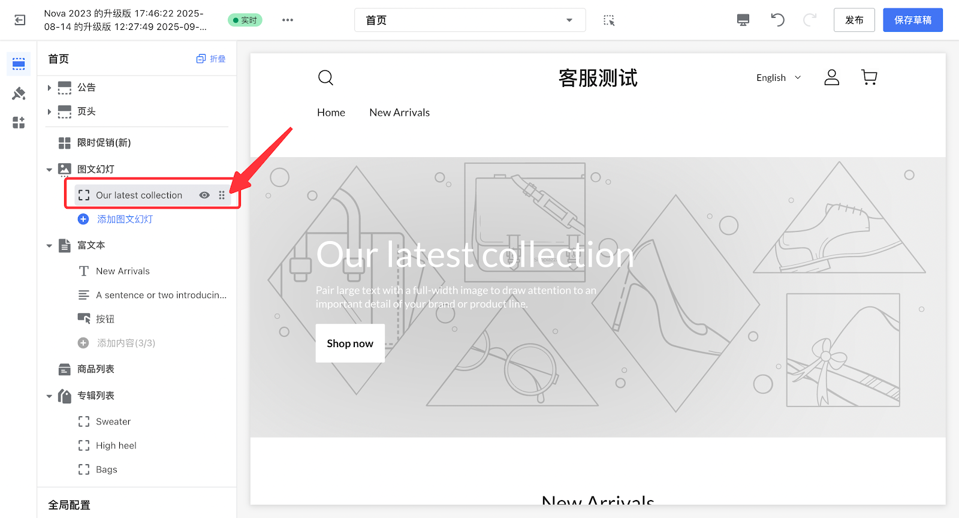Image resolution: width=959 pixels, height=518 pixels.
Task: Click the search icon in store preview
Action: click(325, 77)
